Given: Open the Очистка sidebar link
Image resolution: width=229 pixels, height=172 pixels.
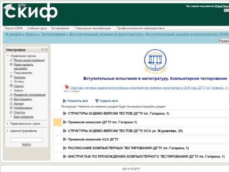Looking at the screenshot, I should tap(19, 112).
